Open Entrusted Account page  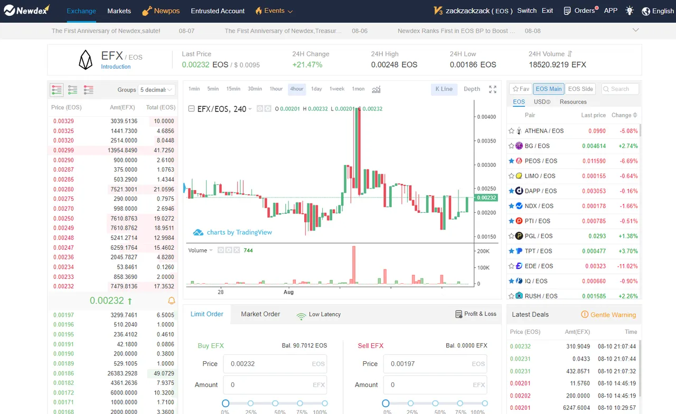coord(218,11)
